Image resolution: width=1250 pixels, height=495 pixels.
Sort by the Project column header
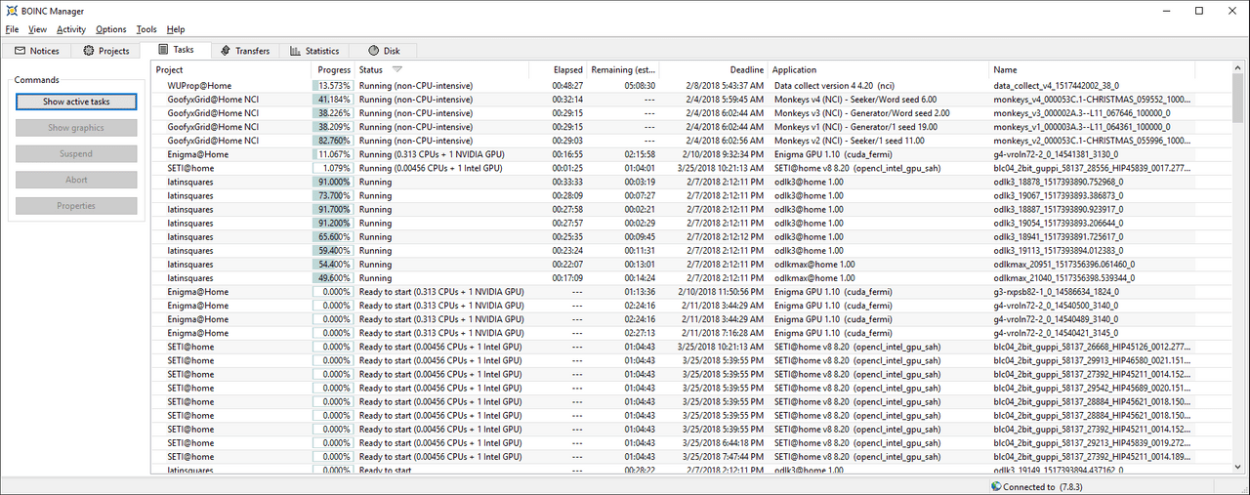[x=231, y=70]
